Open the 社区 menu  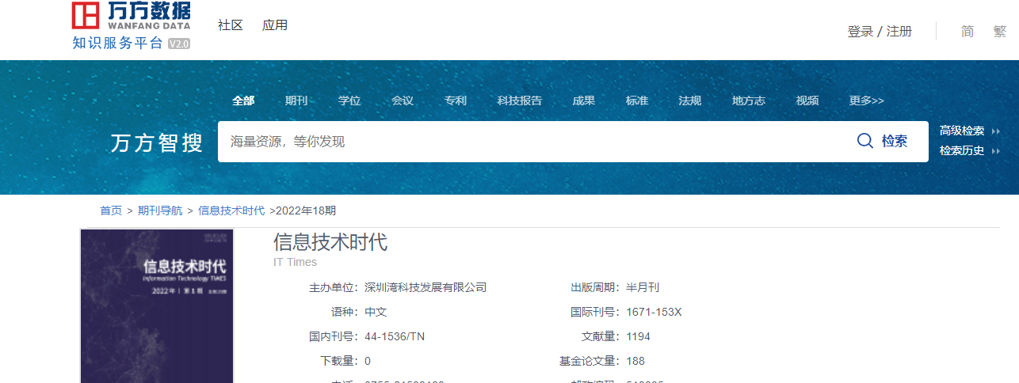(231, 25)
